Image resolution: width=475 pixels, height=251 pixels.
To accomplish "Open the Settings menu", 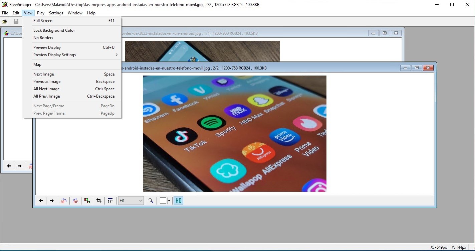I will pos(56,13).
